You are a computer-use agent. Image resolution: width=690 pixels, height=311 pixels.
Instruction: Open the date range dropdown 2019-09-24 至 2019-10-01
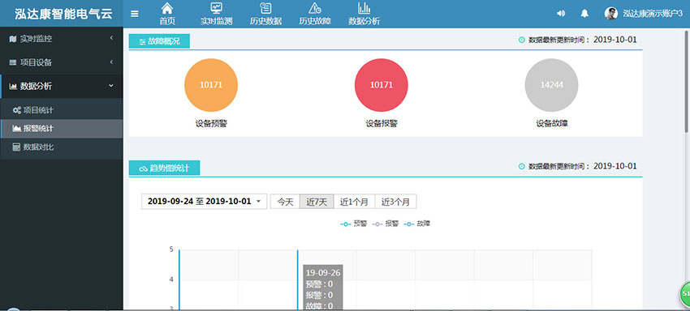(x=205, y=202)
